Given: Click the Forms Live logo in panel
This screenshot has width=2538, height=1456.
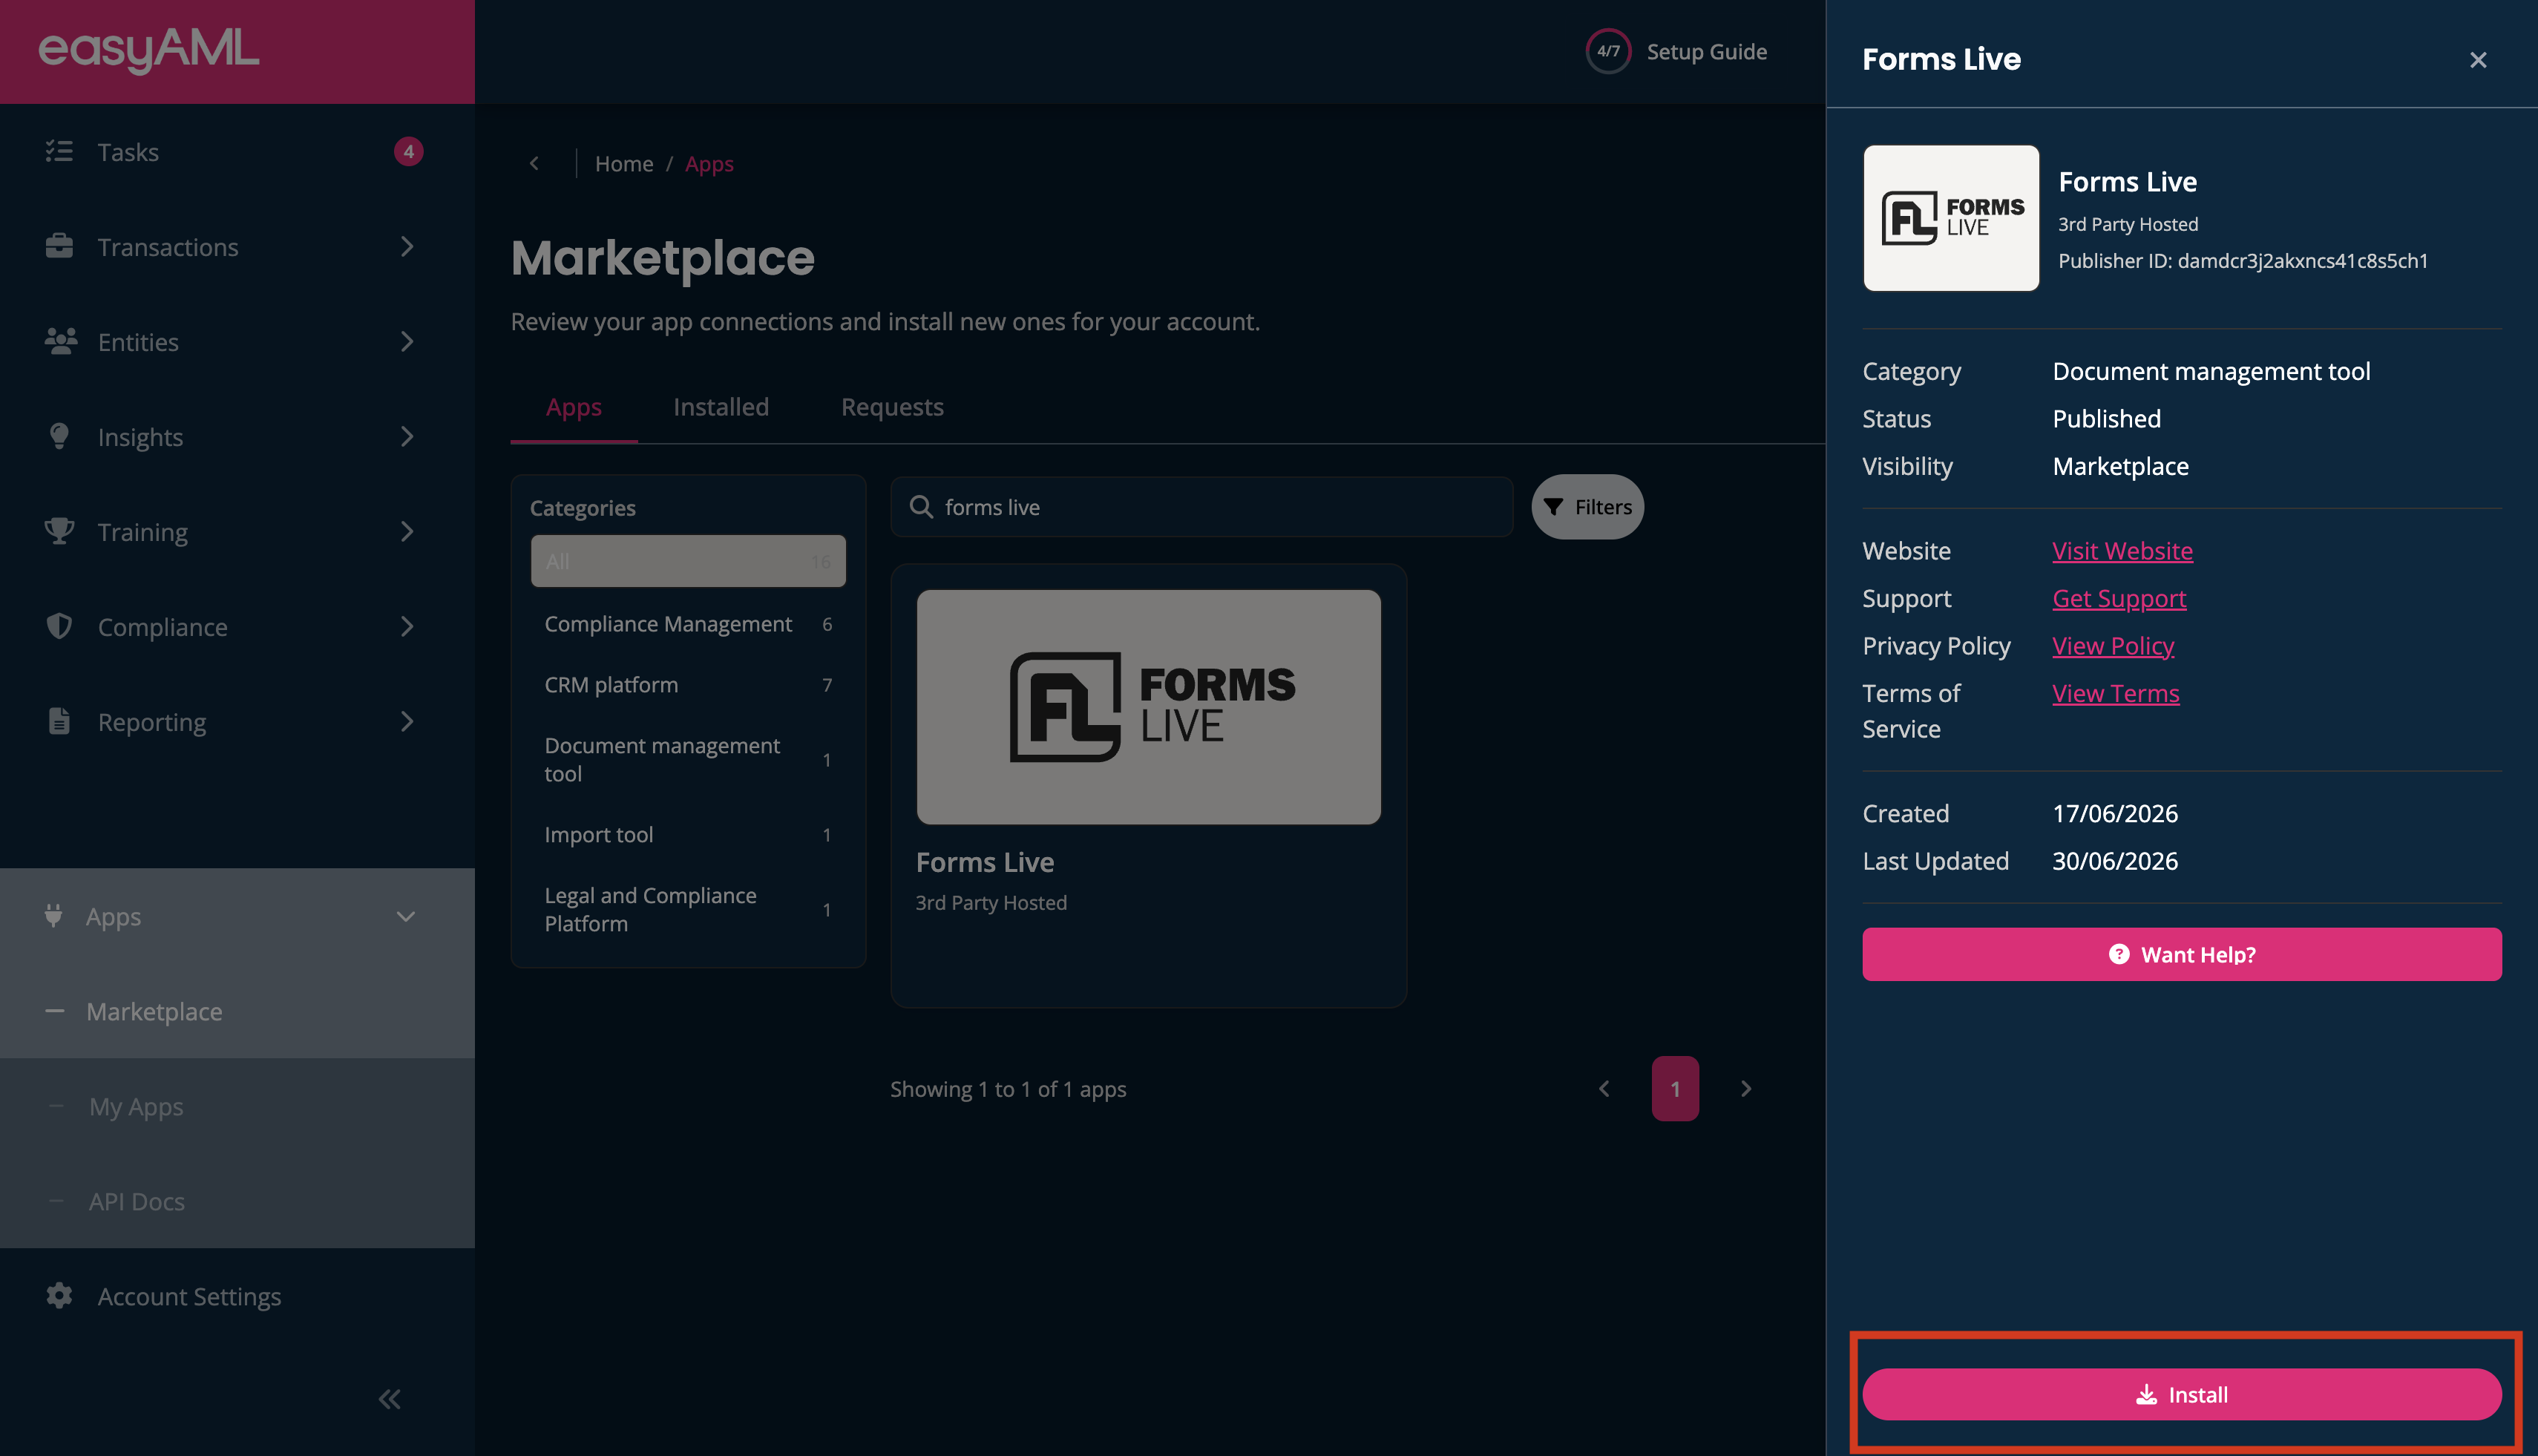Looking at the screenshot, I should [1951, 218].
